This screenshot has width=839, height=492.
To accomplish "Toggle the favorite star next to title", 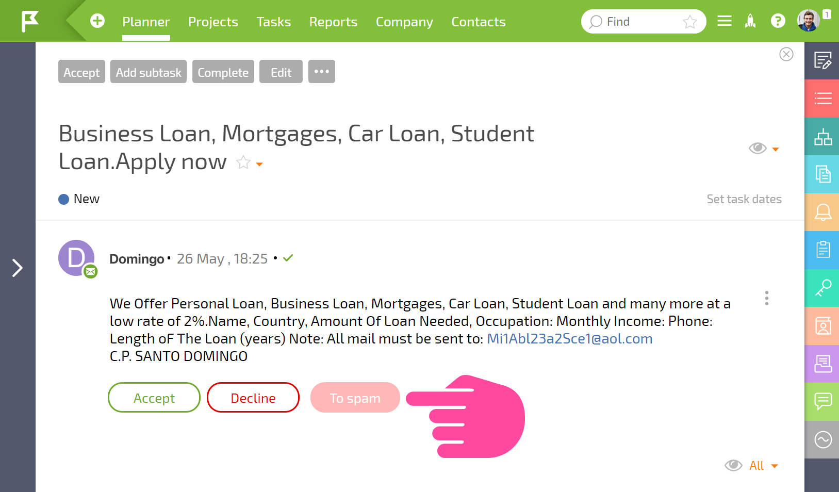I will pos(243,162).
